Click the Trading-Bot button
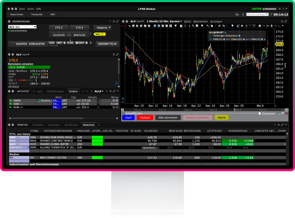Screen dimensions: 295x218 [37, 14]
